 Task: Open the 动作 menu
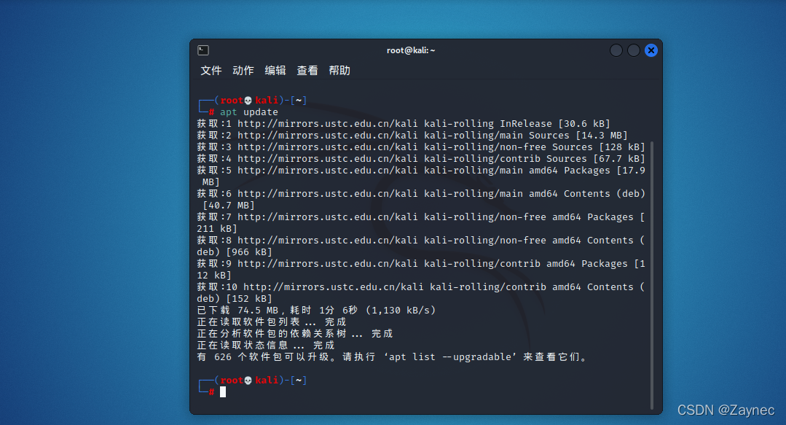(x=243, y=71)
